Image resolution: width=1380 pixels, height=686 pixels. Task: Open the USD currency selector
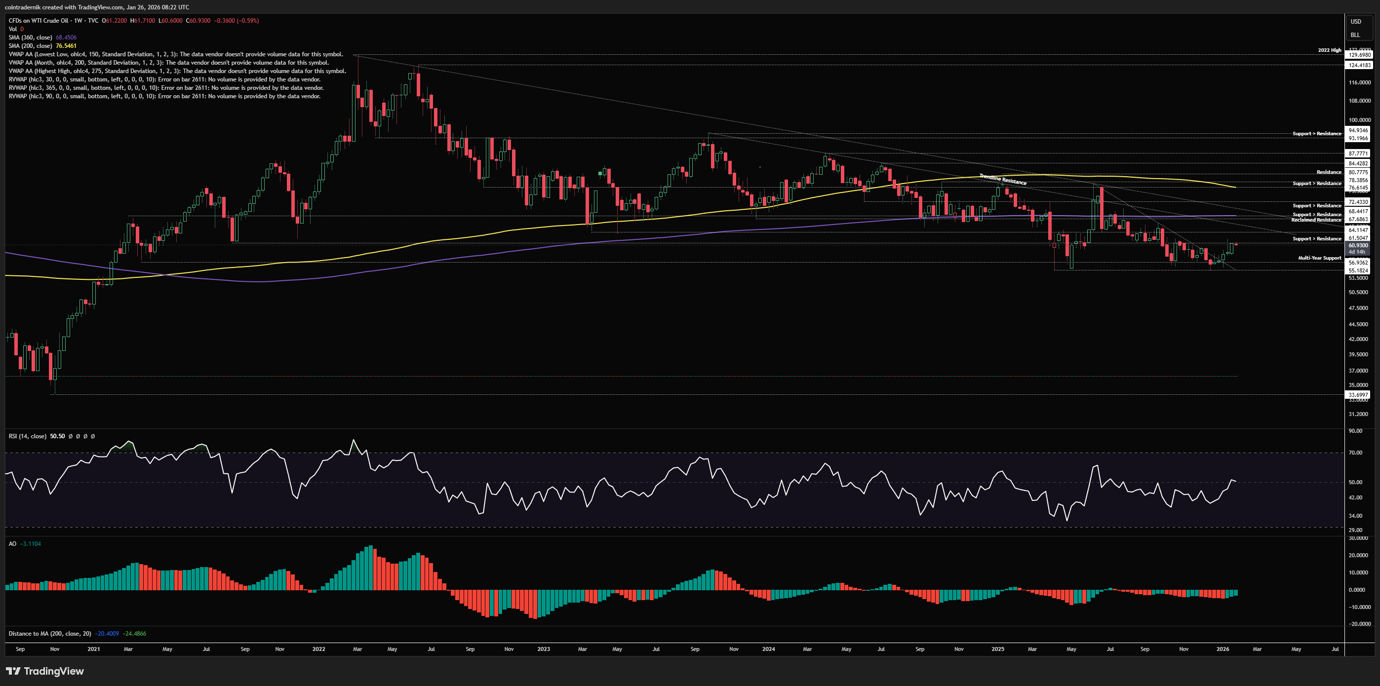(x=1355, y=21)
